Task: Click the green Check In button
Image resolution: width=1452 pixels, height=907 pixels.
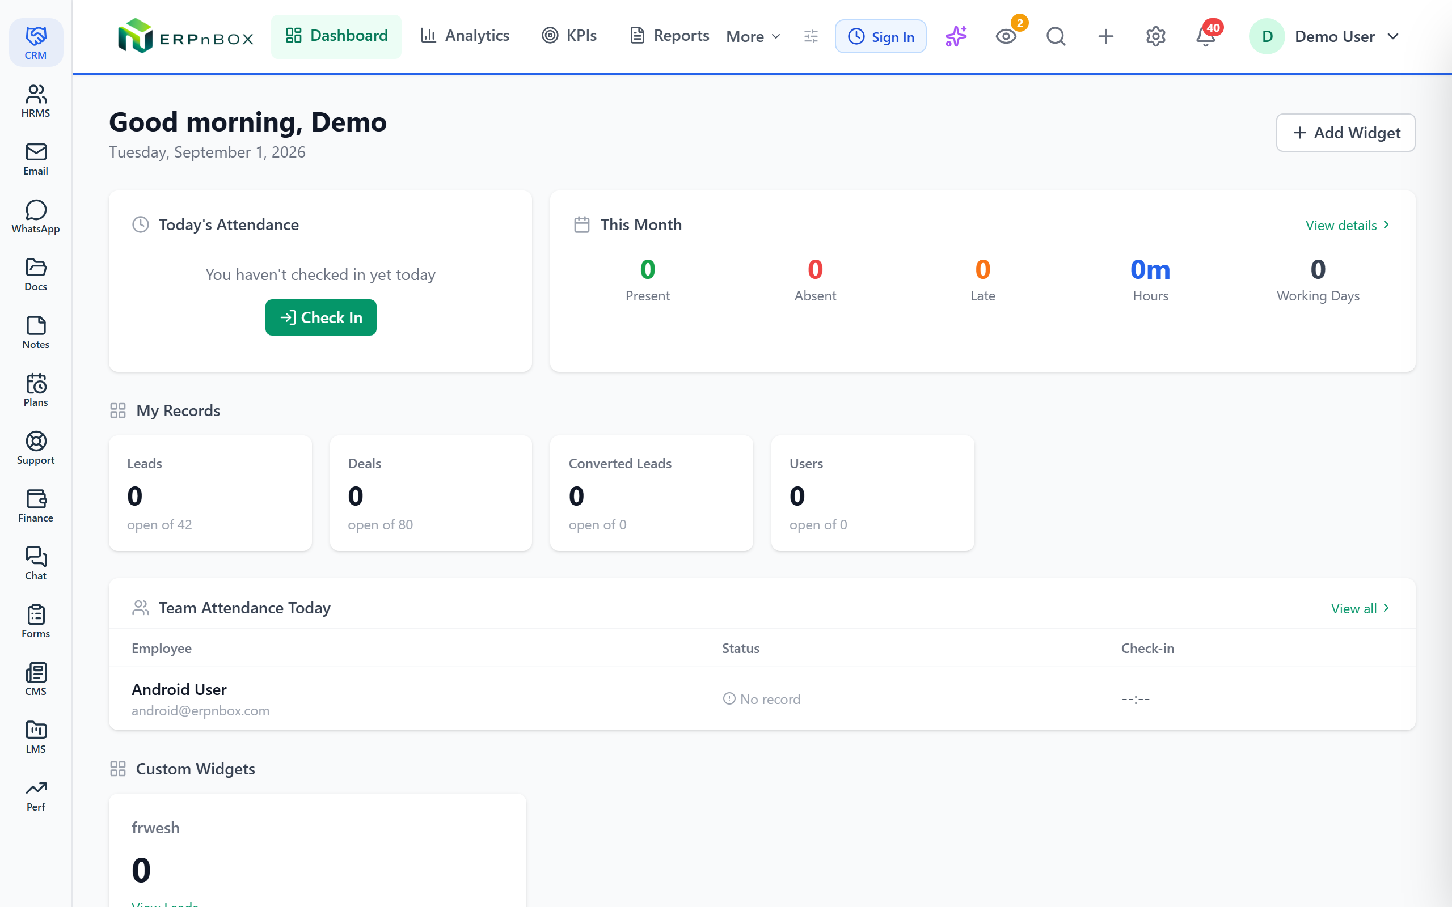Action: pos(321,317)
